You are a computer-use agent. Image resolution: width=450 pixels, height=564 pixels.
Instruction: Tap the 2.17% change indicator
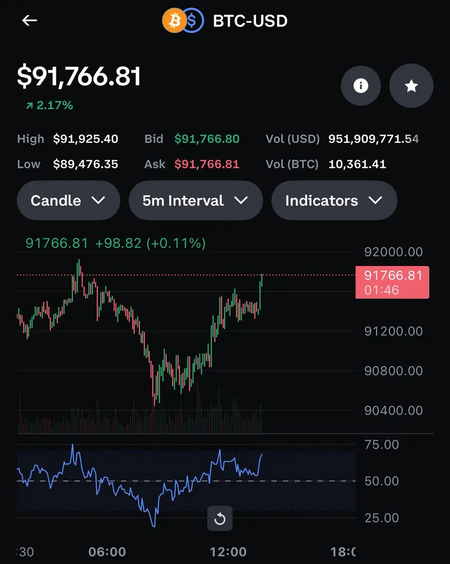49,105
